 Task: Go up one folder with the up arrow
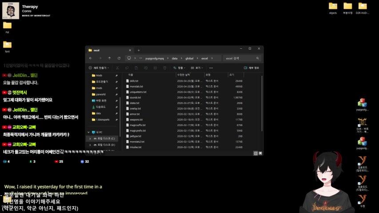pos(109,58)
